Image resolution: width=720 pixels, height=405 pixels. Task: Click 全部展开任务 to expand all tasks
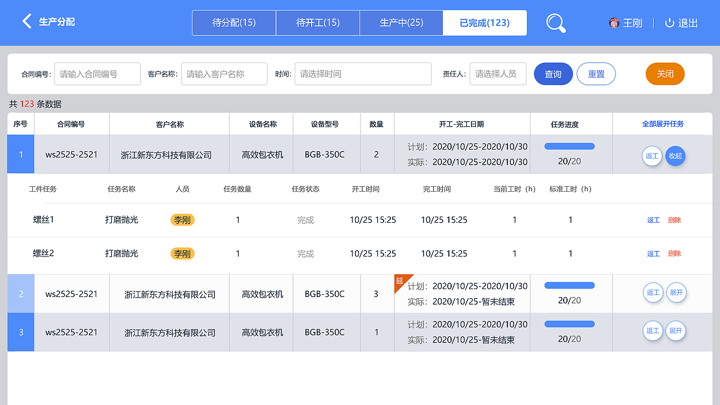(661, 124)
